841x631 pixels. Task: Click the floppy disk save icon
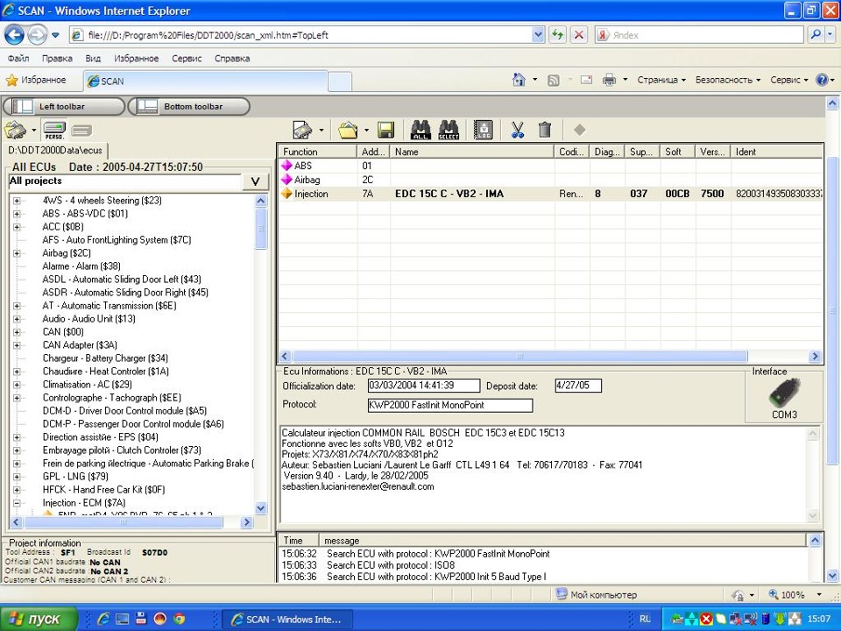385,130
